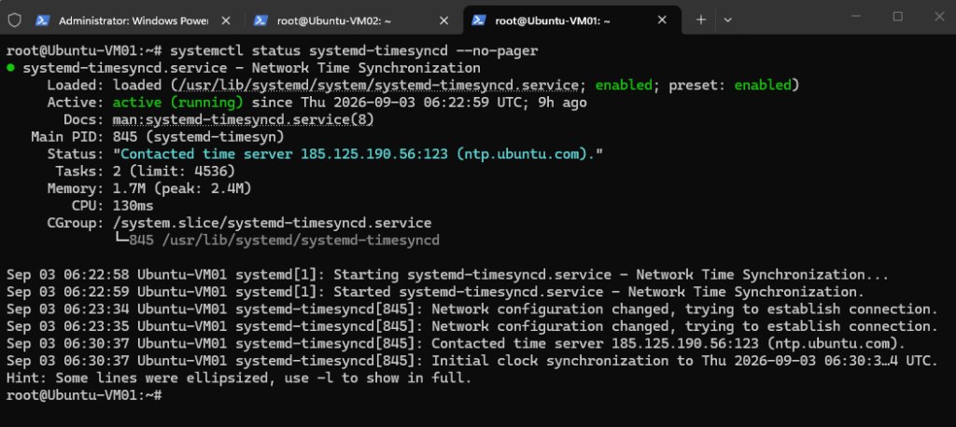This screenshot has width=956, height=427.
Task: Close the Administrator PowerShell tab
Action: (x=225, y=21)
